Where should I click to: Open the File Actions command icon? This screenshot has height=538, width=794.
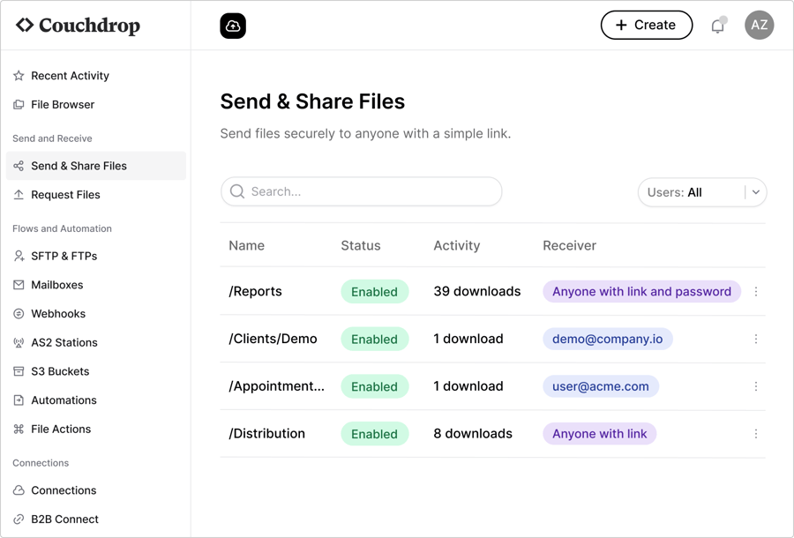point(19,429)
